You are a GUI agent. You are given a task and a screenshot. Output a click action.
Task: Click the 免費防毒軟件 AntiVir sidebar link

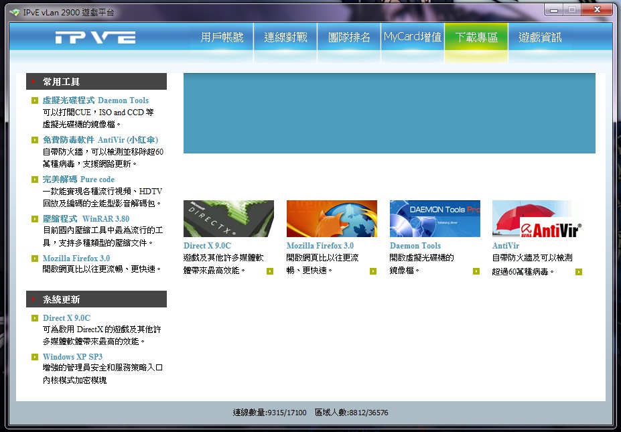pos(100,140)
